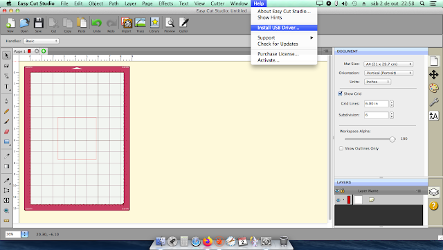Select the Brush tool in toolbox
Viewport: 443px width, 250px height.
coord(6,122)
